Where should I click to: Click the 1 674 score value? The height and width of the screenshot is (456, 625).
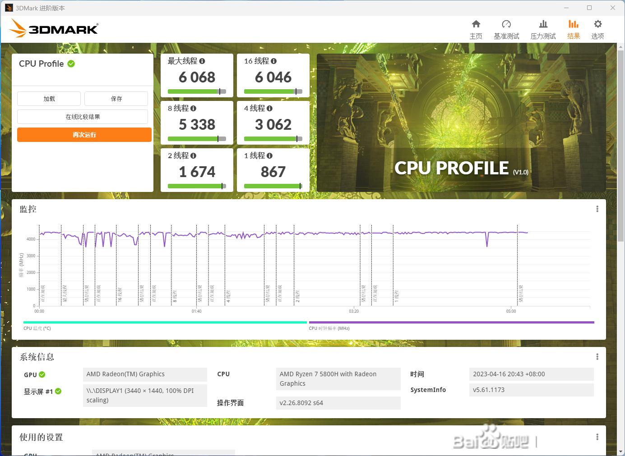coord(197,172)
